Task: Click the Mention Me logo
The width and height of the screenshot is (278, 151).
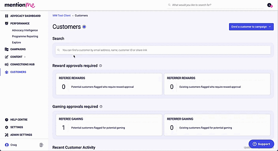Action: [20, 5]
